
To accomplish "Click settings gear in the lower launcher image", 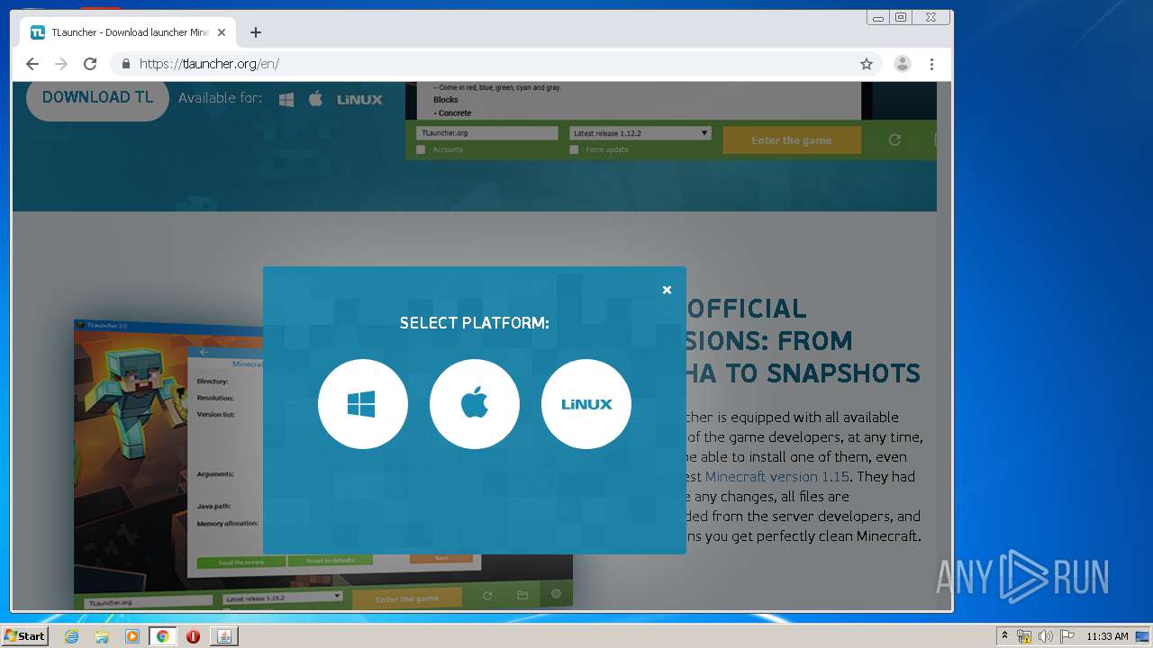I will (556, 594).
